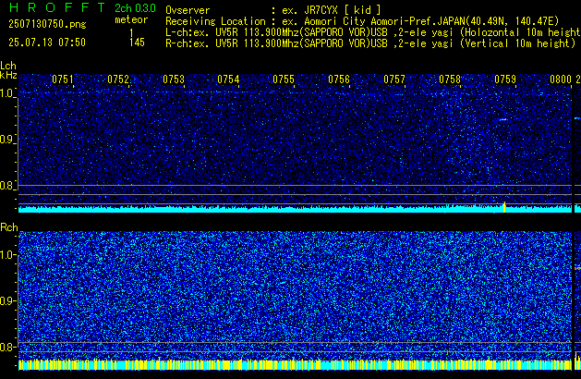
Task: Click time marker 0757
Action: (394, 79)
